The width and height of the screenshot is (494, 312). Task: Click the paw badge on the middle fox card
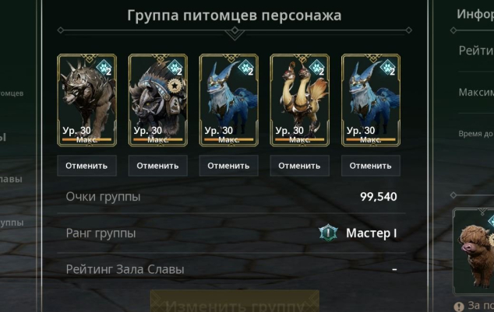point(246,68)
